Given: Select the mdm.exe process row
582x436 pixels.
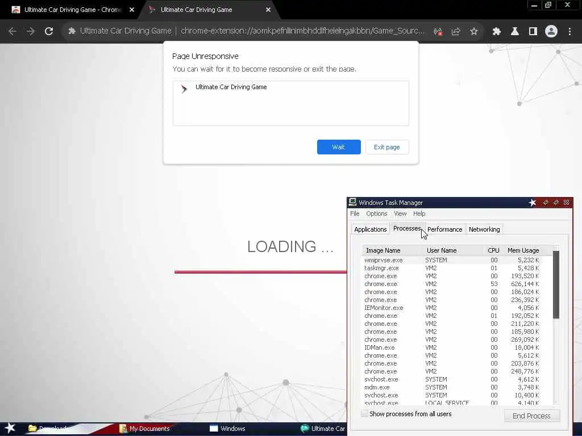Looking at the screenshot, I should 452,387.
